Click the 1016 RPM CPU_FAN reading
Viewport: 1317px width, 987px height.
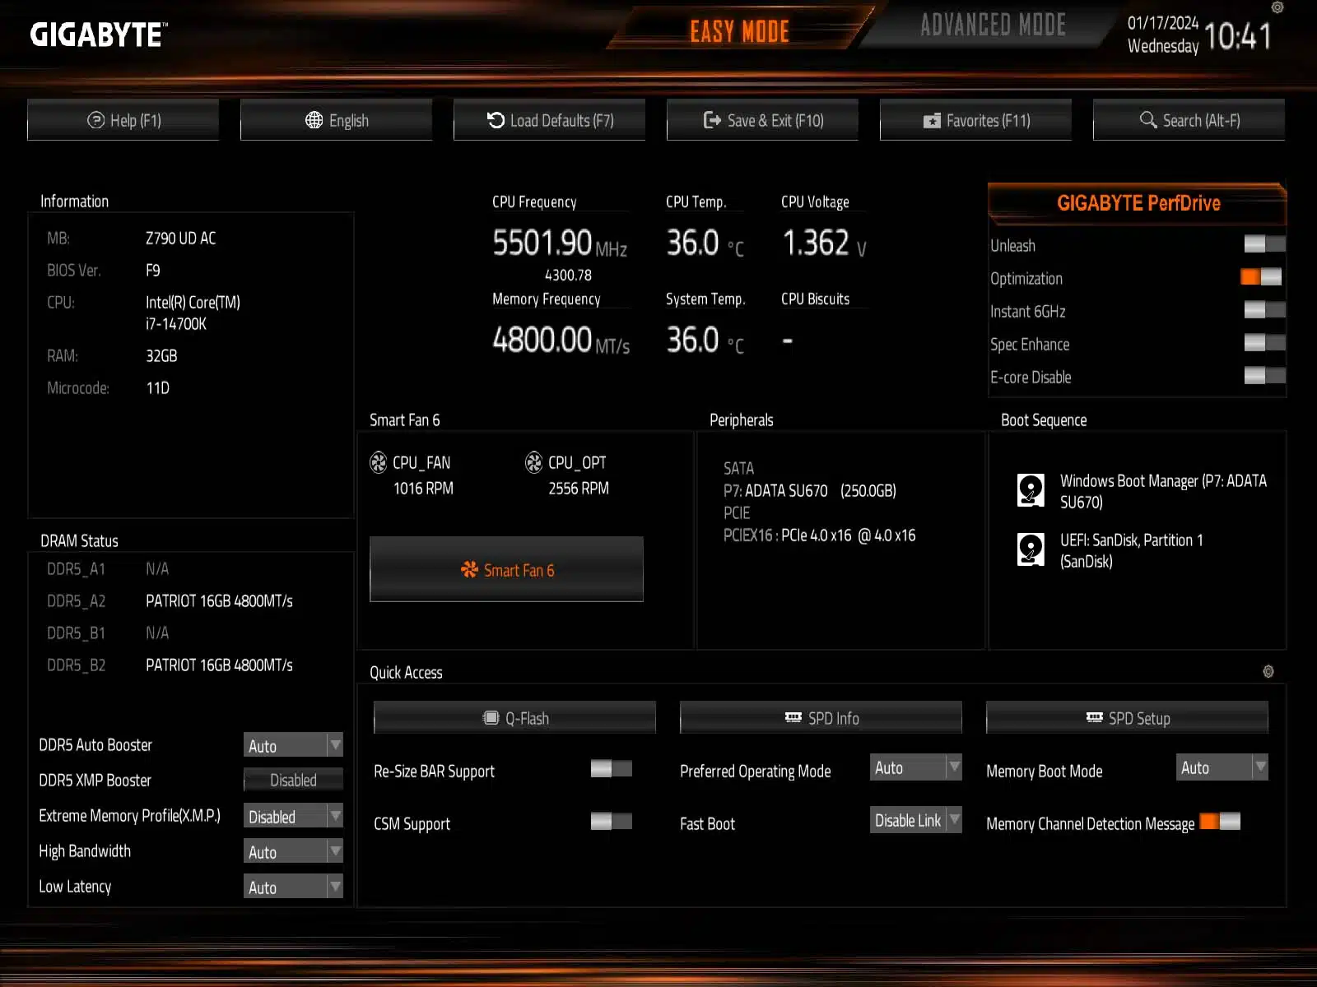423,489
